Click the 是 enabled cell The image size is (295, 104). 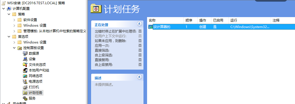[x=215, y=27]
